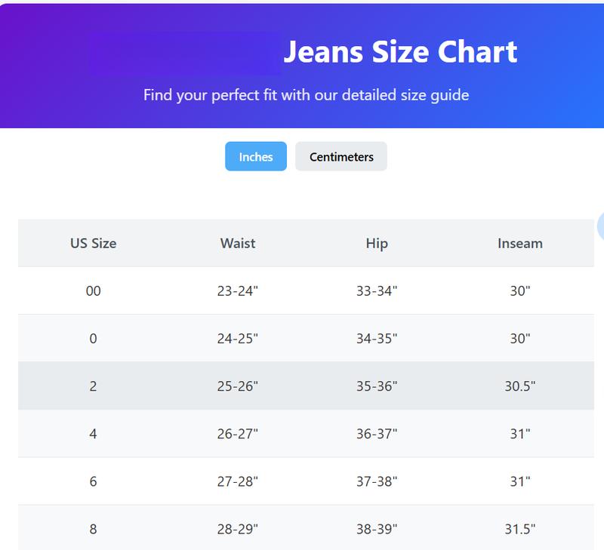Screen dimensions: 604x550
Task: Select the Inches unit toggle
Action: click(257, 156)
